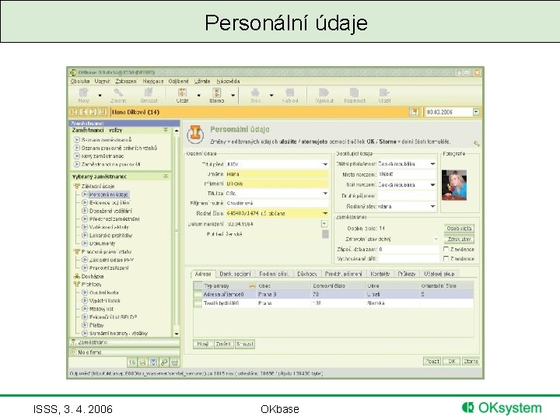Collapse the Zaměstnanci volby panel
The height and width of the screenshot is (420, 560).
[x=166, y=130]
